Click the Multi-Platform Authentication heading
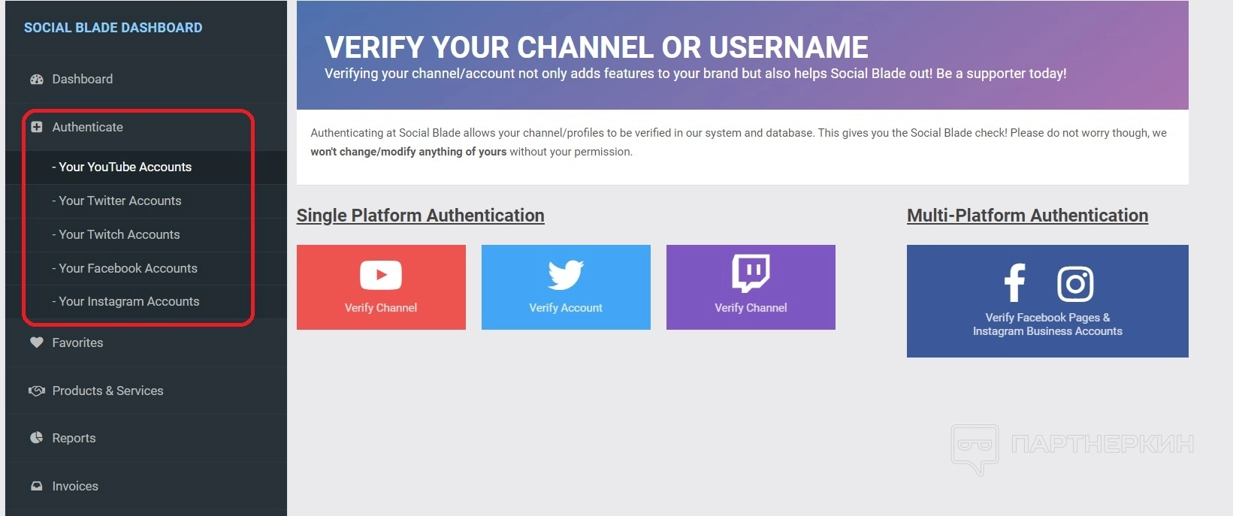The height and width of the screenshot is (516, 1233). (1027, 216)
